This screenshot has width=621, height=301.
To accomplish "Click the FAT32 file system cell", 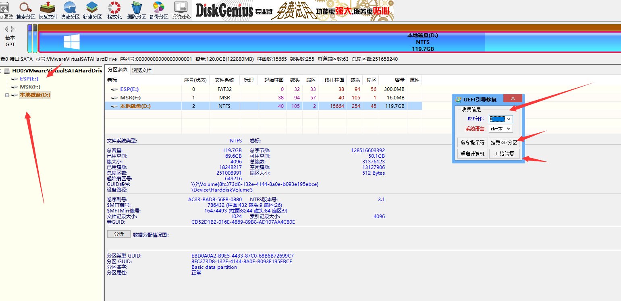I will 224,89.
